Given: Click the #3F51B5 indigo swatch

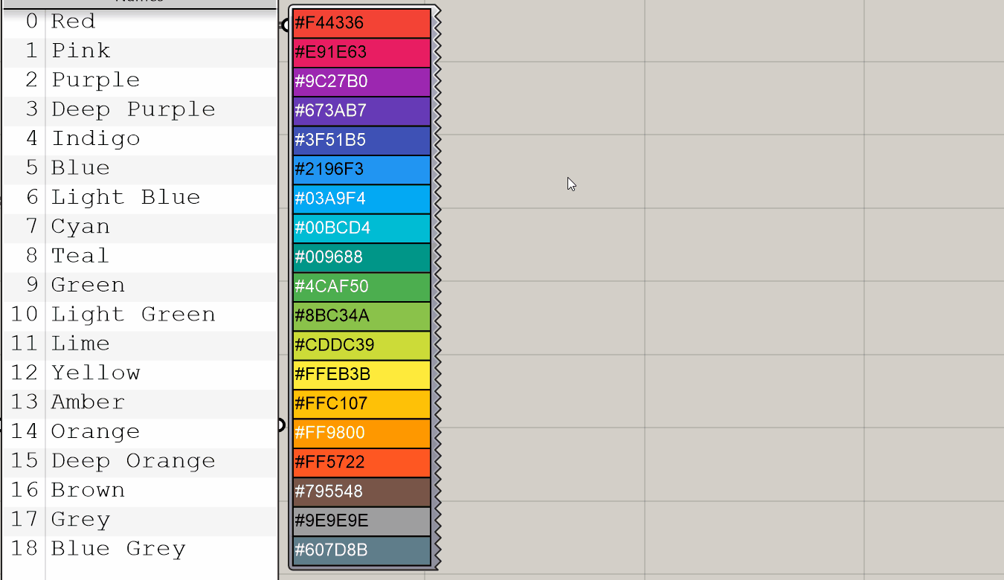Looking at the screenshot, I should coord(361,140).
